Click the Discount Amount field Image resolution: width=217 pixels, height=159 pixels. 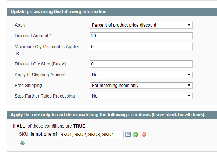click(x=141, y=36)
